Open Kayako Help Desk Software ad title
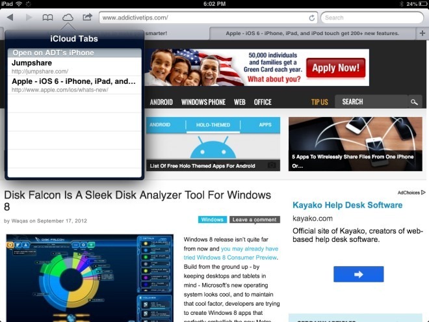Viewport: 429px width, 322px height. click(347, 205)
